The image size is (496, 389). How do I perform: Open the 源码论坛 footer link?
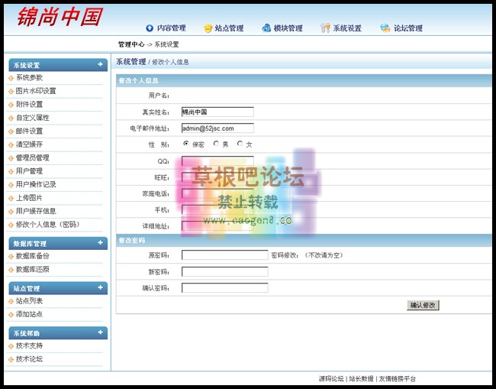pyautogui.click(x=331, y=379)
